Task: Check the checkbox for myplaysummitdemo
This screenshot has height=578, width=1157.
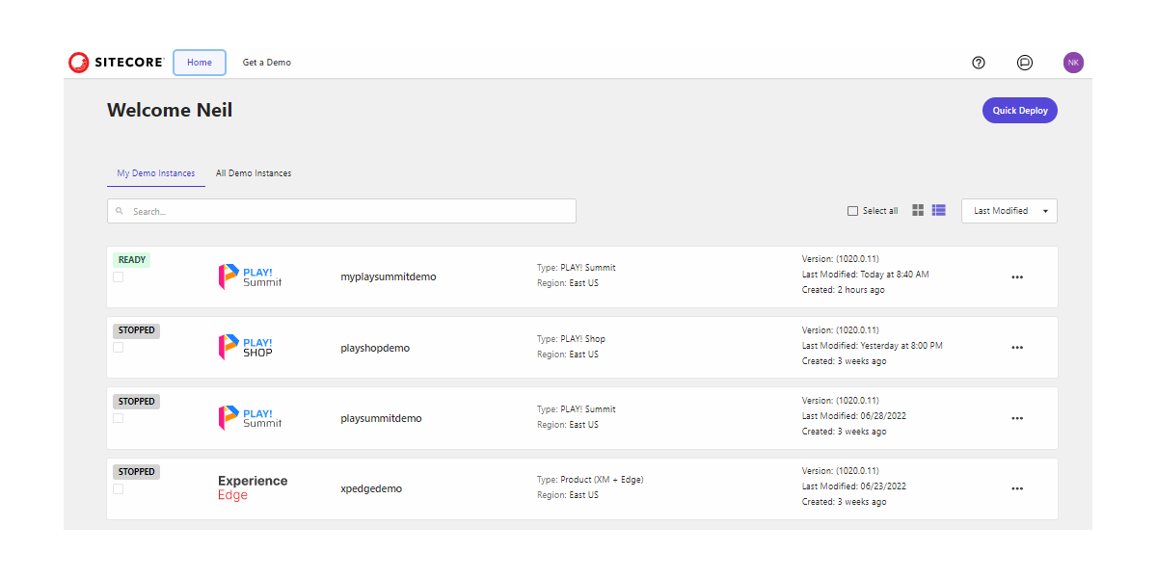Action: 118,276
